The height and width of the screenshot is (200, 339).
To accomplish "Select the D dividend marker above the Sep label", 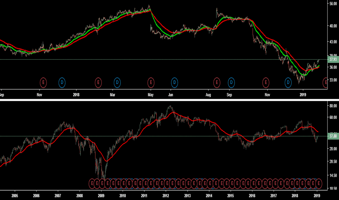I will pyautogui.click(x=231, y=83).
